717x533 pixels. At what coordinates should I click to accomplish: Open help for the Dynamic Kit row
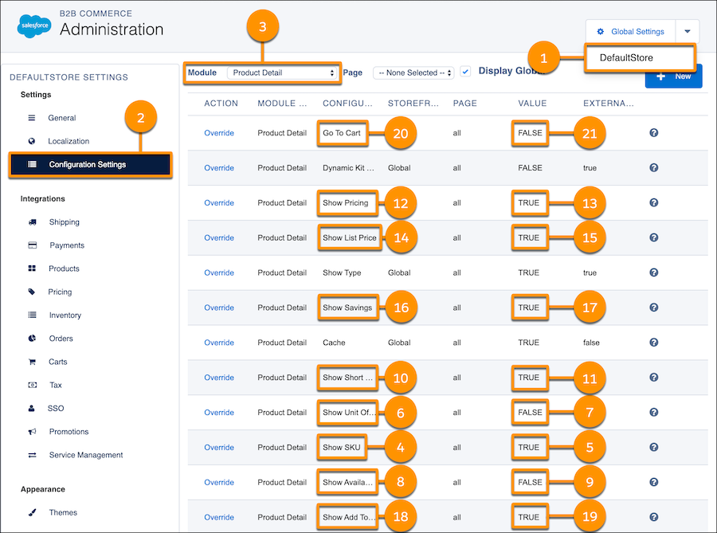(x=653, y=168)
